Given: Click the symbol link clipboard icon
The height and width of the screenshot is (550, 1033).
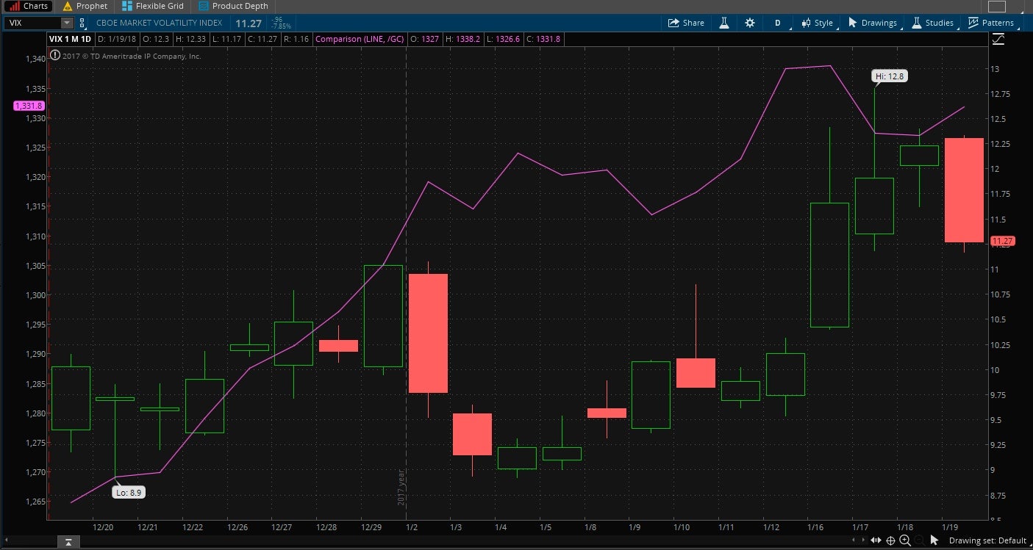Looking at the screenshot, I should pos(83,23).
